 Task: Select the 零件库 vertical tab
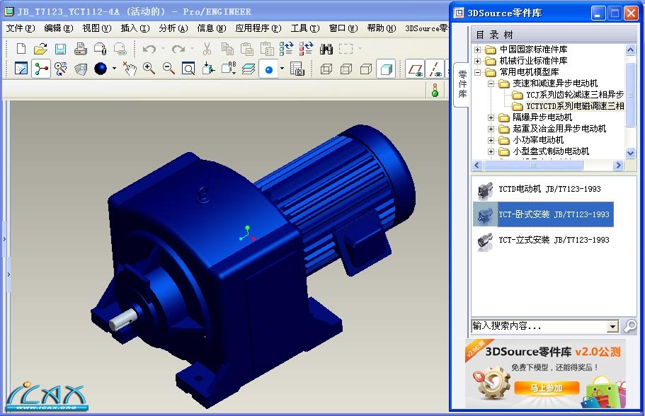pyautogui.click(x=462, y=84)
